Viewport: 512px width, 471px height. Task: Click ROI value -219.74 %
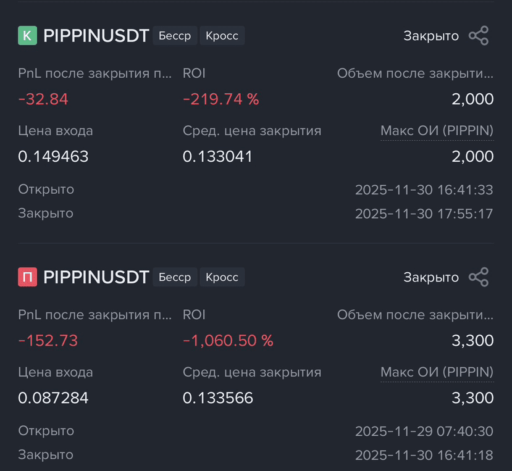[220, 99]
